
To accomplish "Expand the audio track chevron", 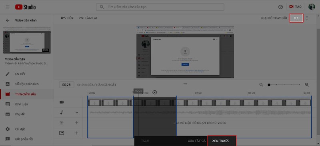I will click(77, 112).
